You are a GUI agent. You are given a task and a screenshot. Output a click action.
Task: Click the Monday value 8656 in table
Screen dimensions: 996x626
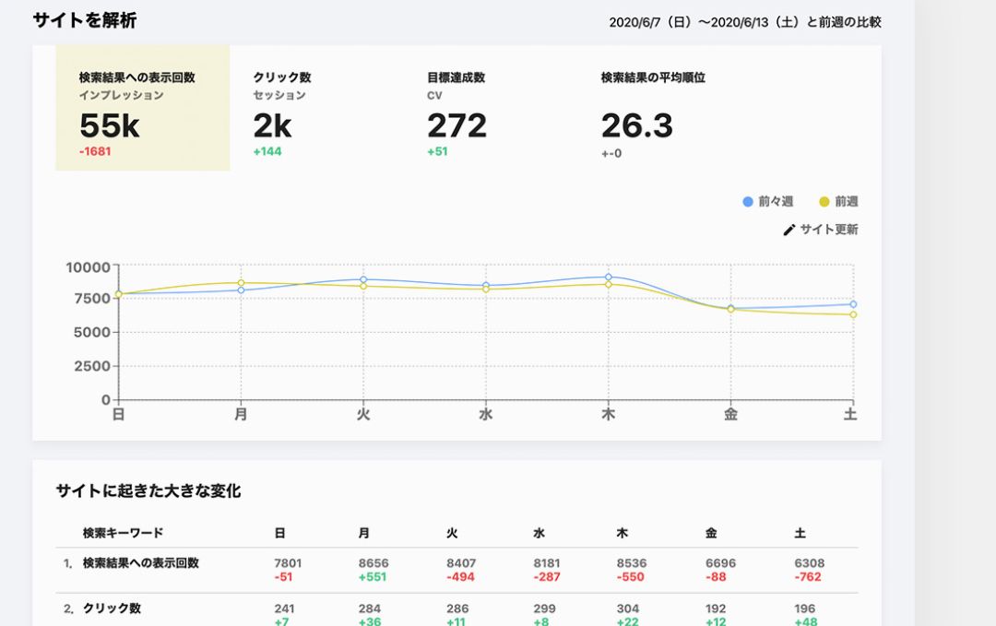(372, 563)
